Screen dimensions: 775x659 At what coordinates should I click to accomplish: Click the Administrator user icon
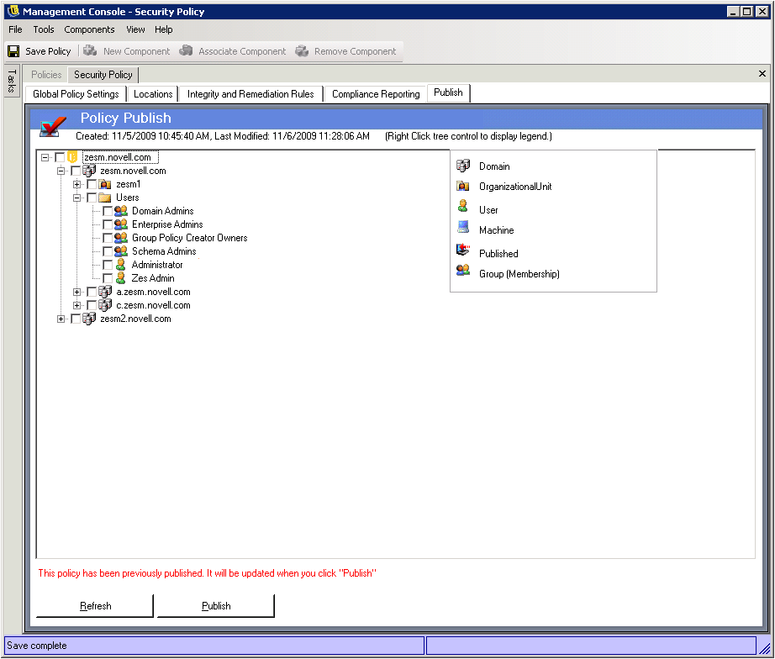(x=120, y=265)
